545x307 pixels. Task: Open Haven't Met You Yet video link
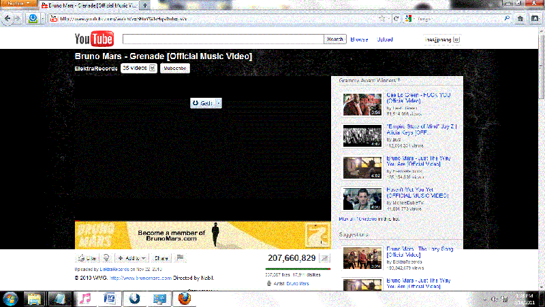(x=418, y=193)
